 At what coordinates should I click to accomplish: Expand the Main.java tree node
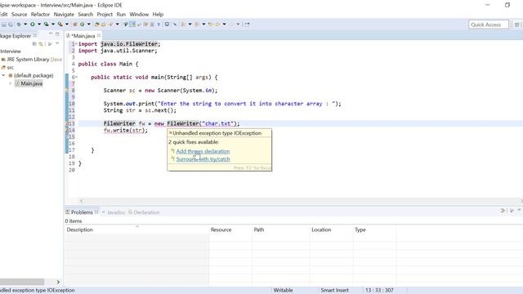coord(11,83)
